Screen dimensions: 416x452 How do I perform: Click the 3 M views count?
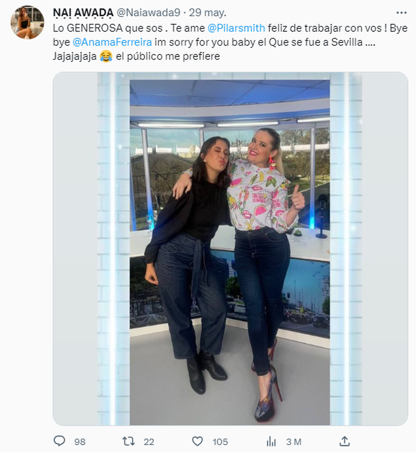tap(294, 442)
